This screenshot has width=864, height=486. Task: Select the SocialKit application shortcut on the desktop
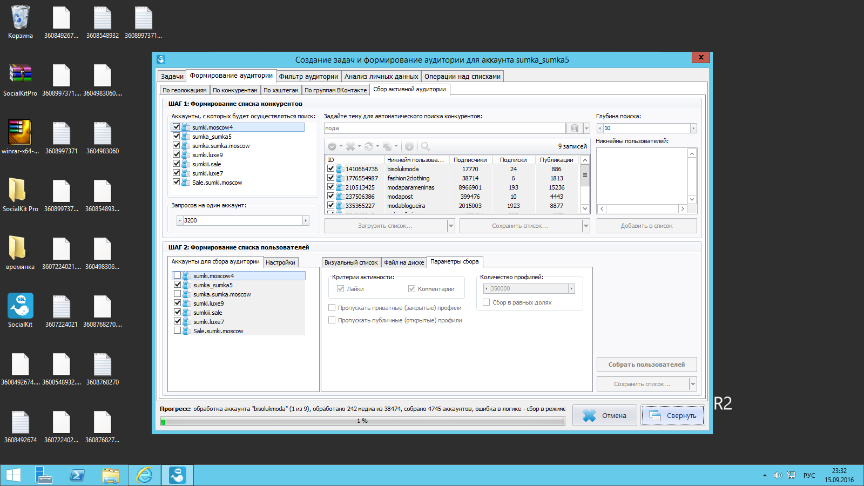tap(21, 310)
